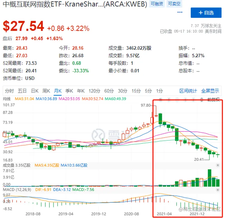Image resolution: width=227 pixels, height=218 pixels.
Task: Click the 最低 value 27.03
Action: pyautogui.click(x=22, y=56)
